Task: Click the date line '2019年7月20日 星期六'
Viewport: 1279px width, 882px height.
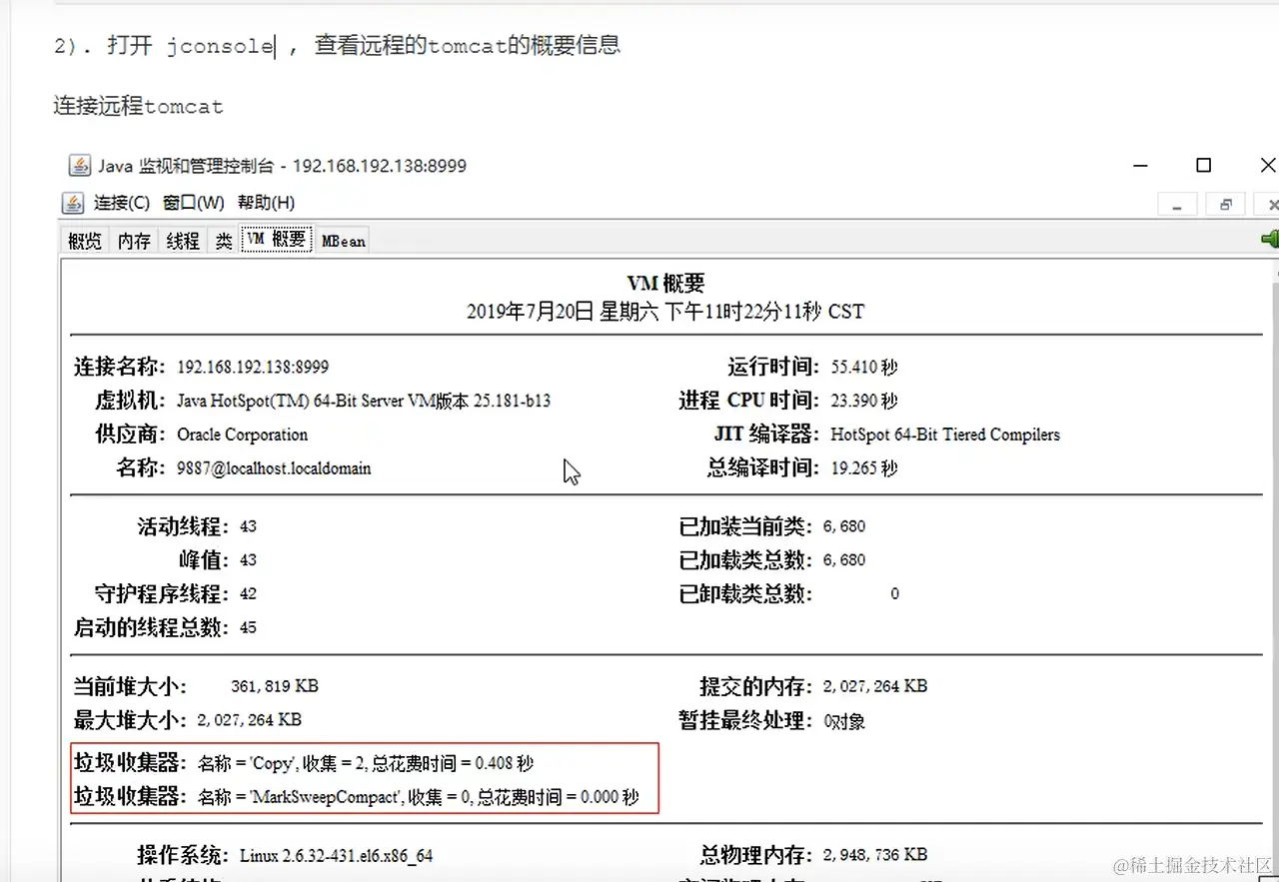Action: click(665, 312)
